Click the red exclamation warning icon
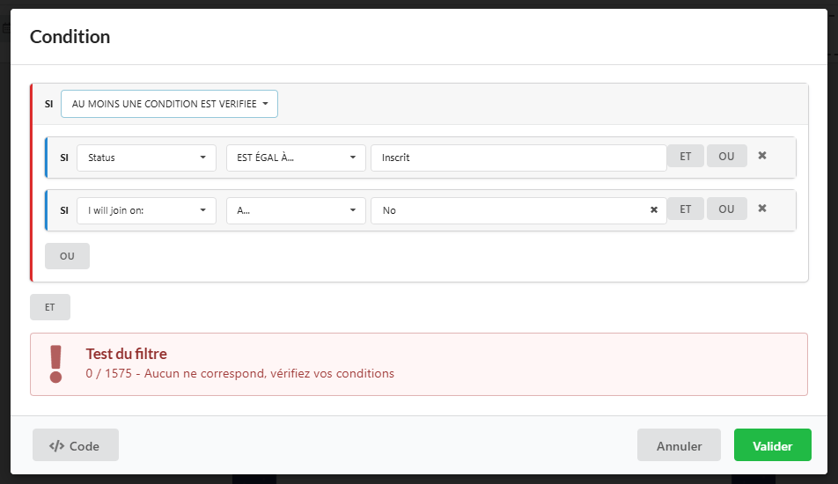Image resolution: width=838 pixels, height=484 pixels. 56,363
